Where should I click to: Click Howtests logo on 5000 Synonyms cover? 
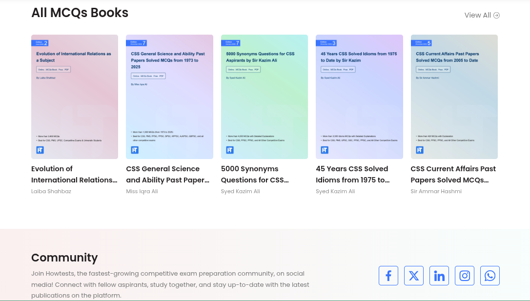click(x=230, y=150)
